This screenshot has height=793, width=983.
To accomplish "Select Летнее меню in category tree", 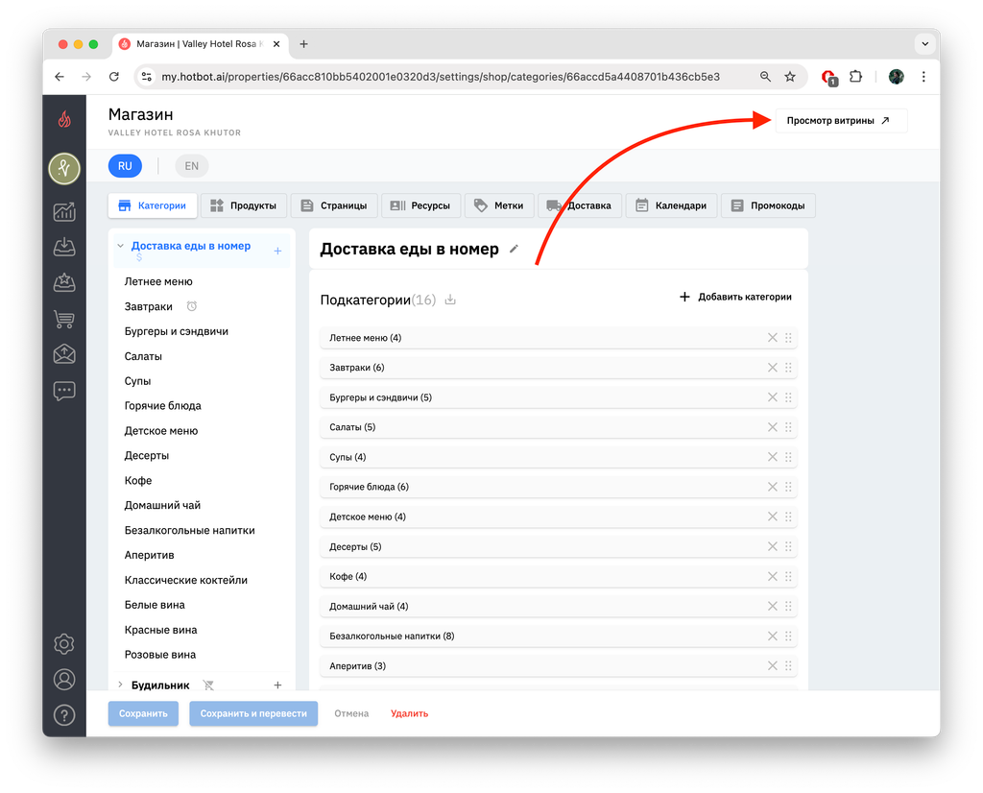I will (158, 281).
